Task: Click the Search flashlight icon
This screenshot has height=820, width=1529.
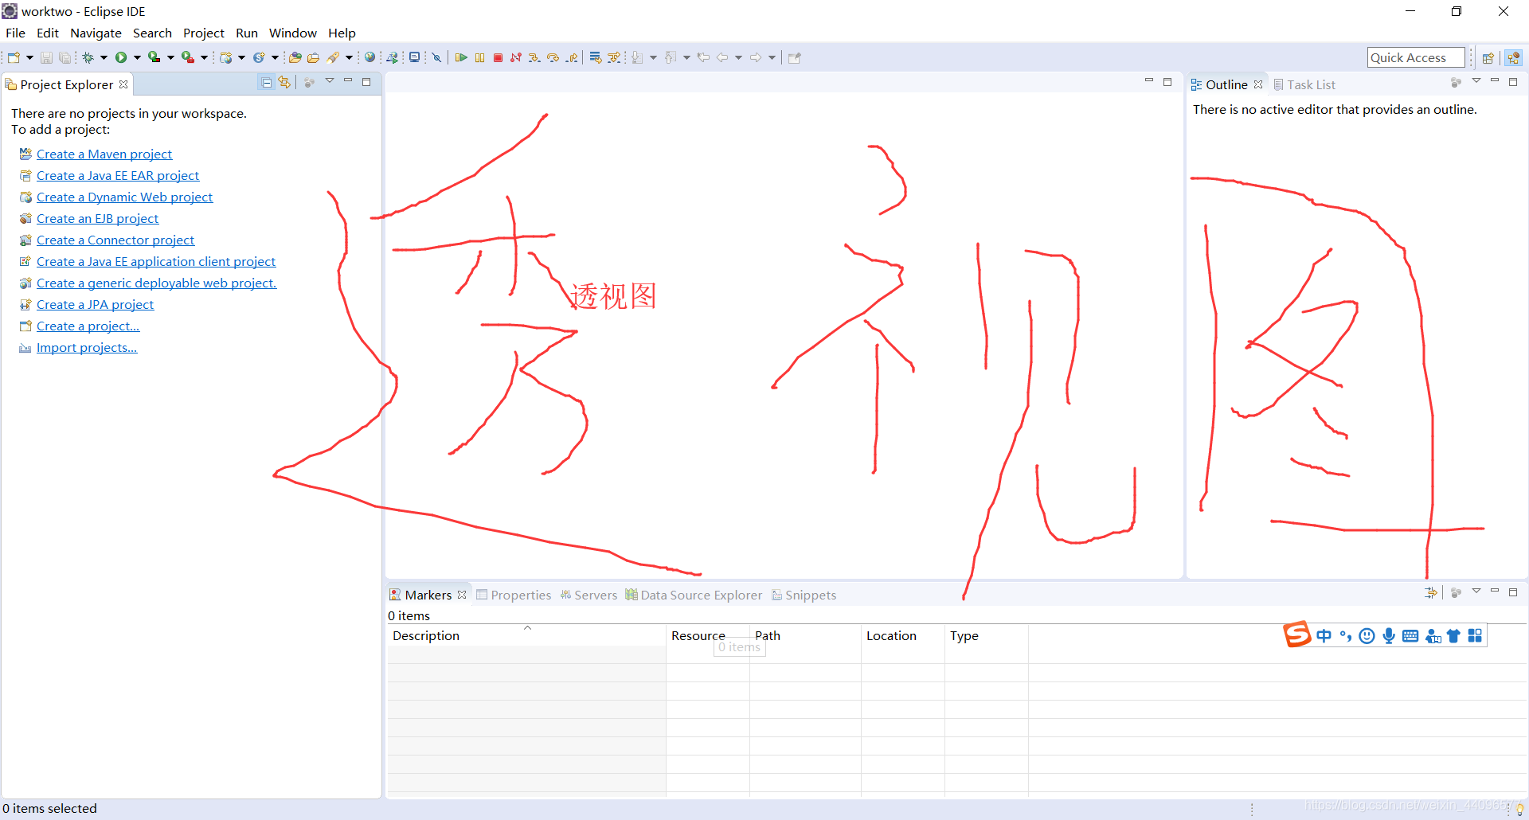Action: (x=333, y=57)
